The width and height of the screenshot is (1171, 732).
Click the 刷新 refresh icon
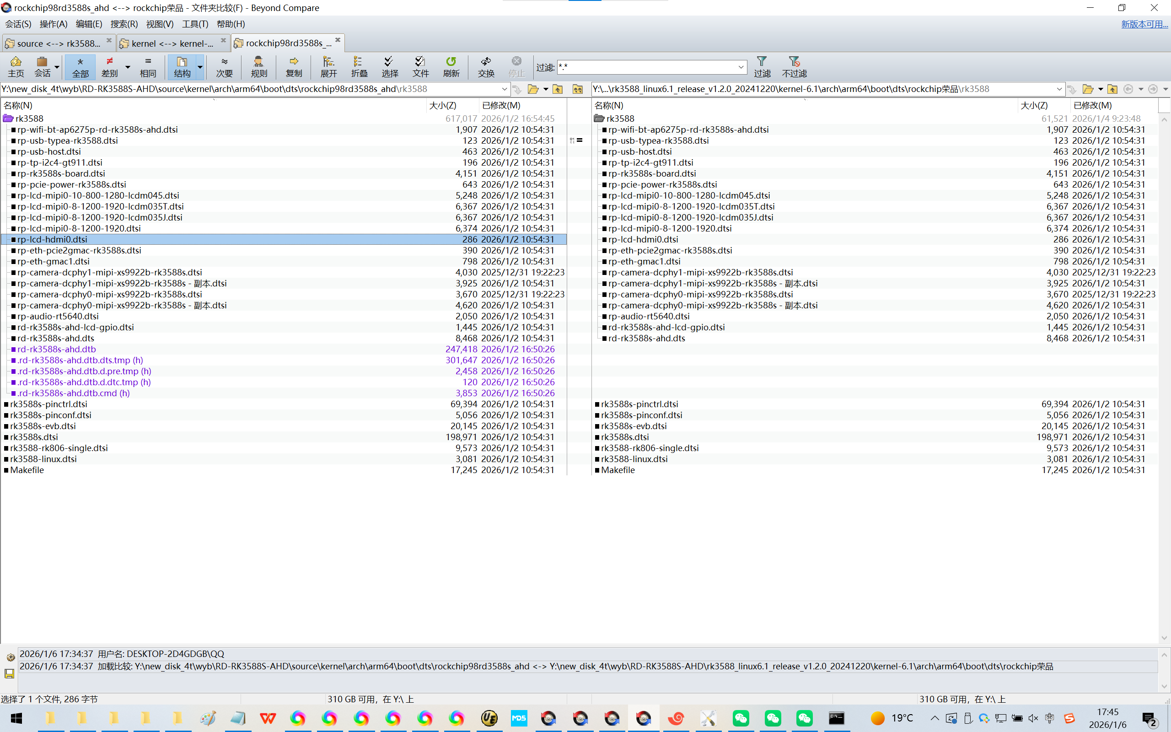point(451,67)
